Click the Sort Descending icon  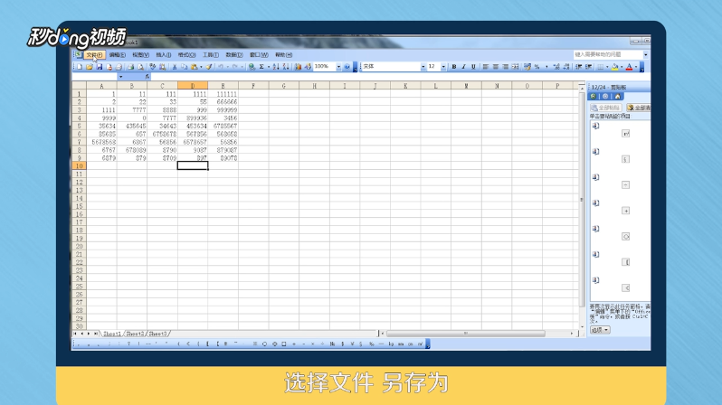click(286, 67)
